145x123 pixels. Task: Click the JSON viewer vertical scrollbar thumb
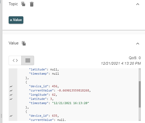140,94
